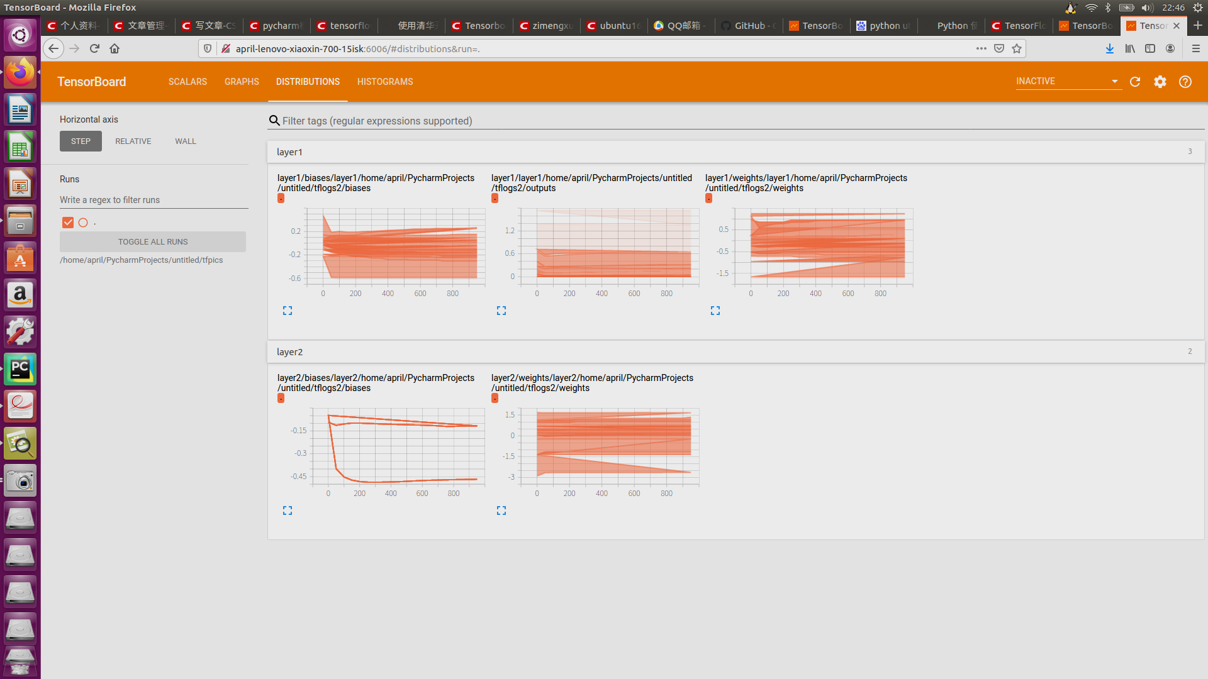Close the active TensorBoard browser tab
Image resolution: width=1208 pixels, height=679 pixels.
1177,26
